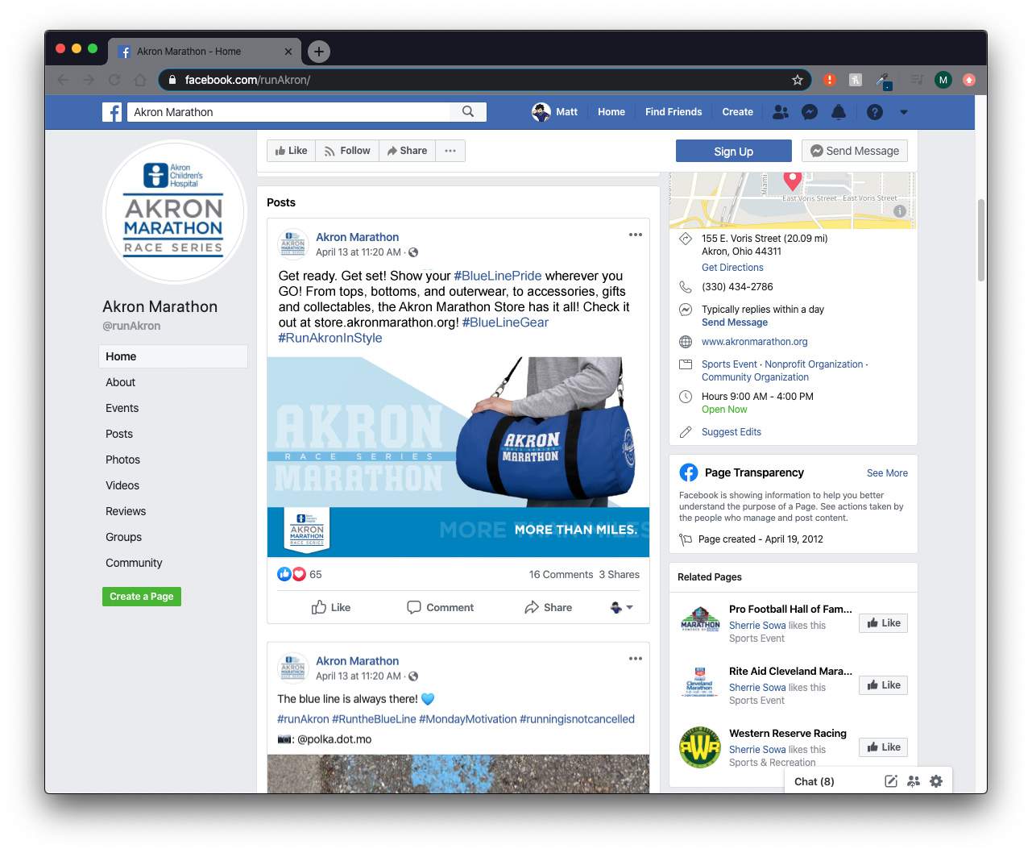This screenshot has width=1032, height=853.
Task: Click Suggest Edits link
Action: click(x=732, y=432)
